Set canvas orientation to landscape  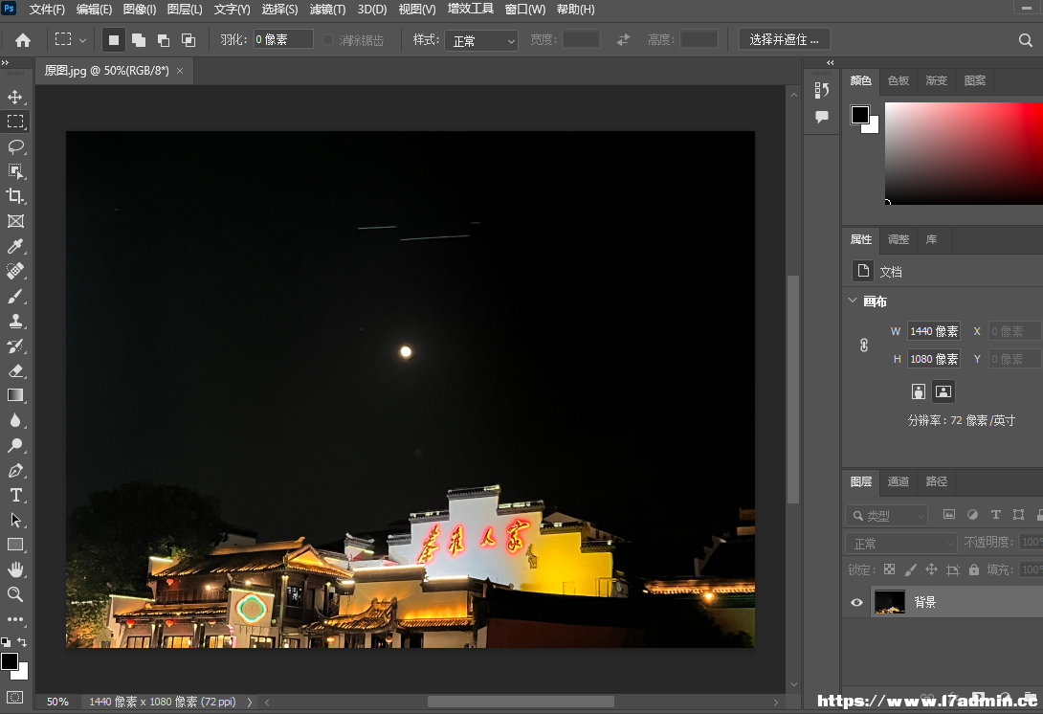point(943,391)
